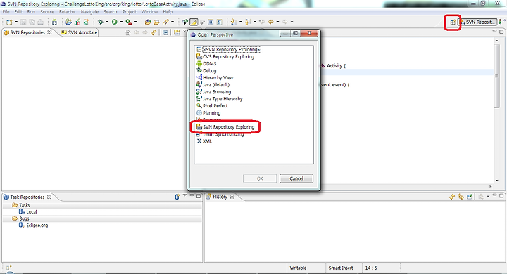Image resolution: width=507 pixels, height=274 pixels.
Task: Click the Run External Tools icon
Action: [x=129, y=22]
